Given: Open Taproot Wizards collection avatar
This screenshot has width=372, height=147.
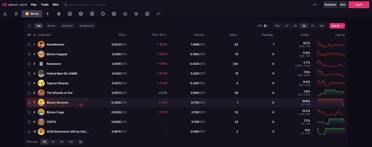Looking at the screenshot, I should click(41, 83).
